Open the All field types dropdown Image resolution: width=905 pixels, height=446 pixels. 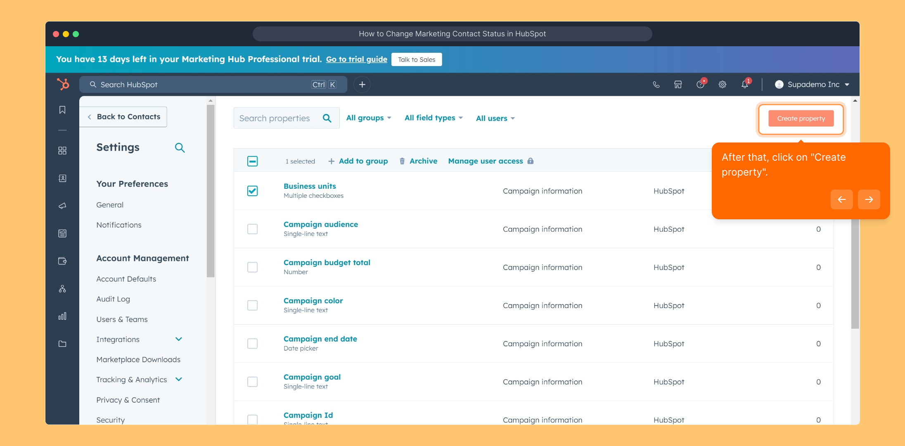[433, 118]
